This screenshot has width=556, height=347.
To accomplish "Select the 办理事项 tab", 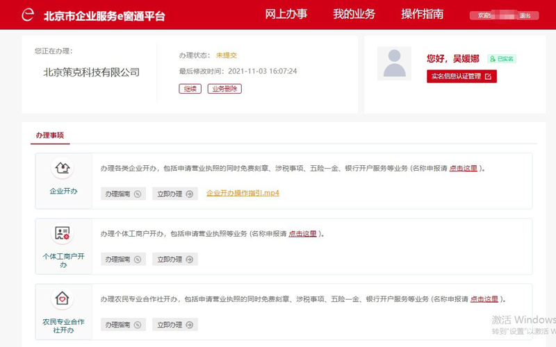I will (50, 135).
